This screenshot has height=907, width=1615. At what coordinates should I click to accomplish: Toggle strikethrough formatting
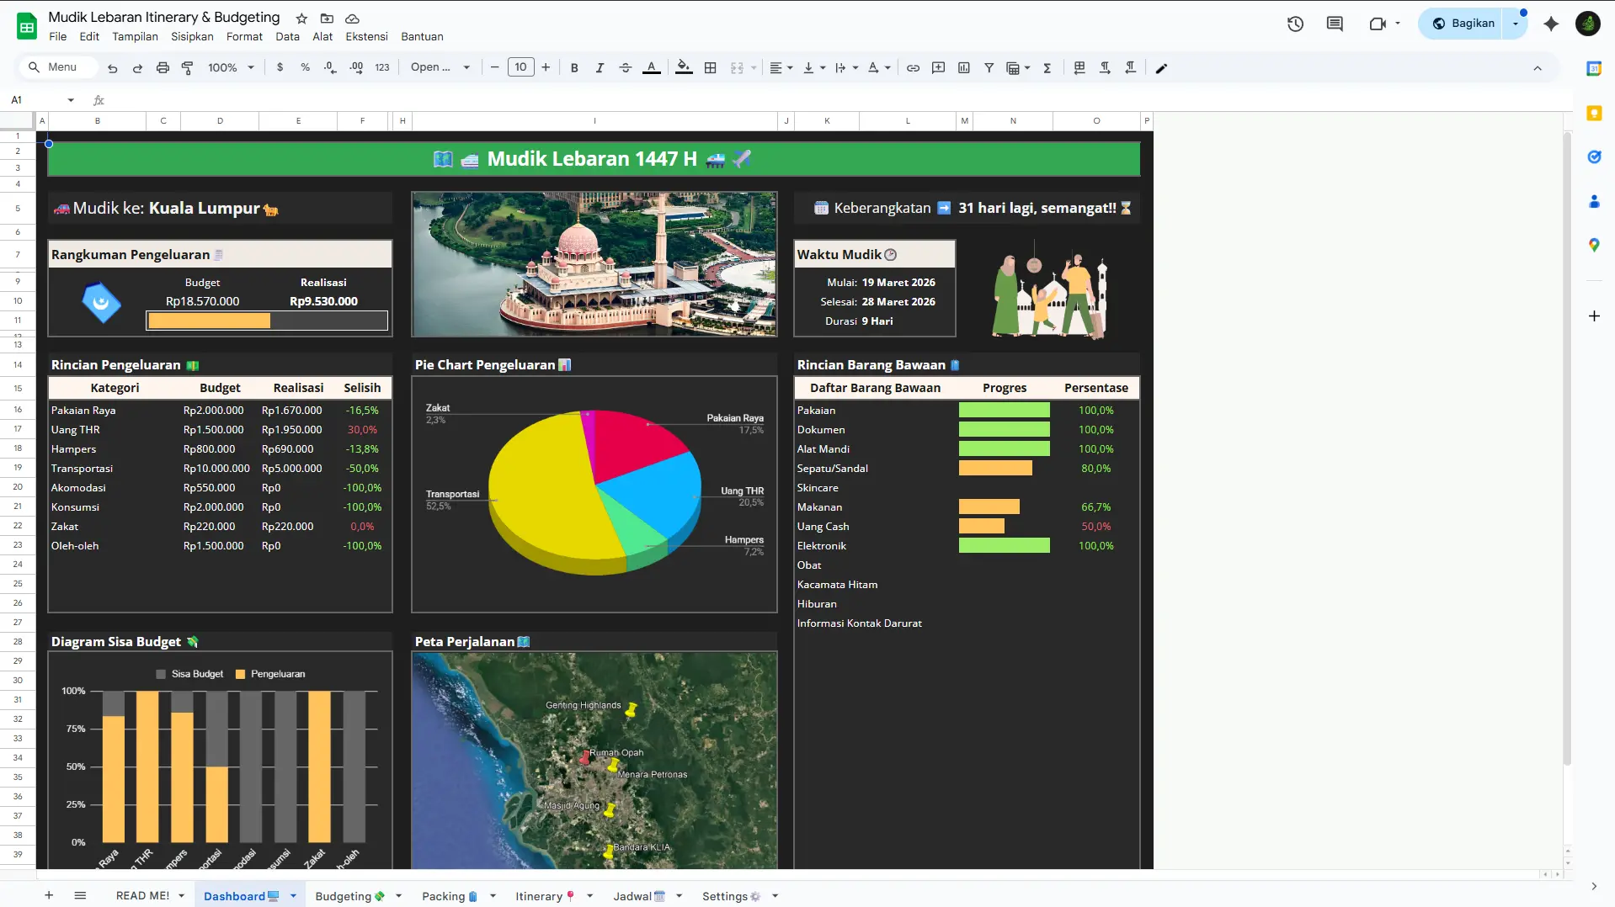pos(625,67)
